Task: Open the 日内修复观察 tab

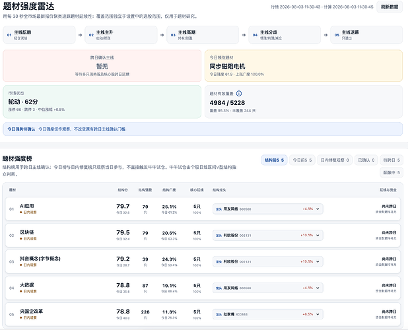Action: coord(335,160)
